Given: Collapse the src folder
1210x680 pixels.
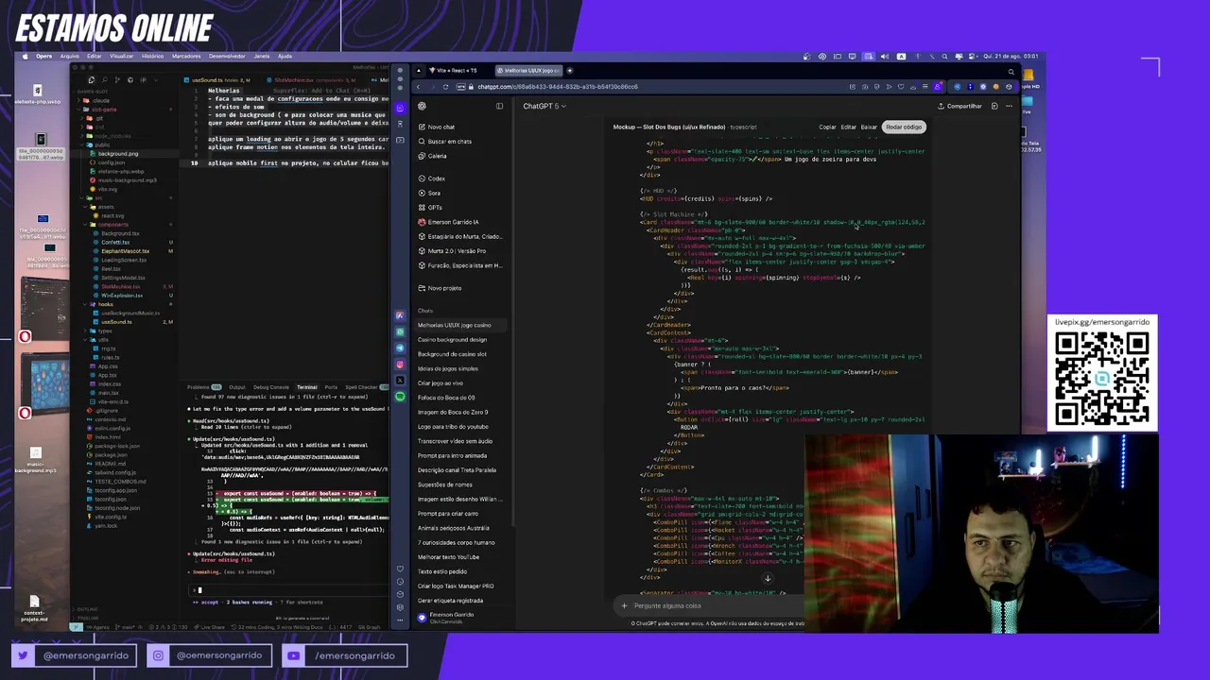Looking at the screenshot, I should coord(82,198).
